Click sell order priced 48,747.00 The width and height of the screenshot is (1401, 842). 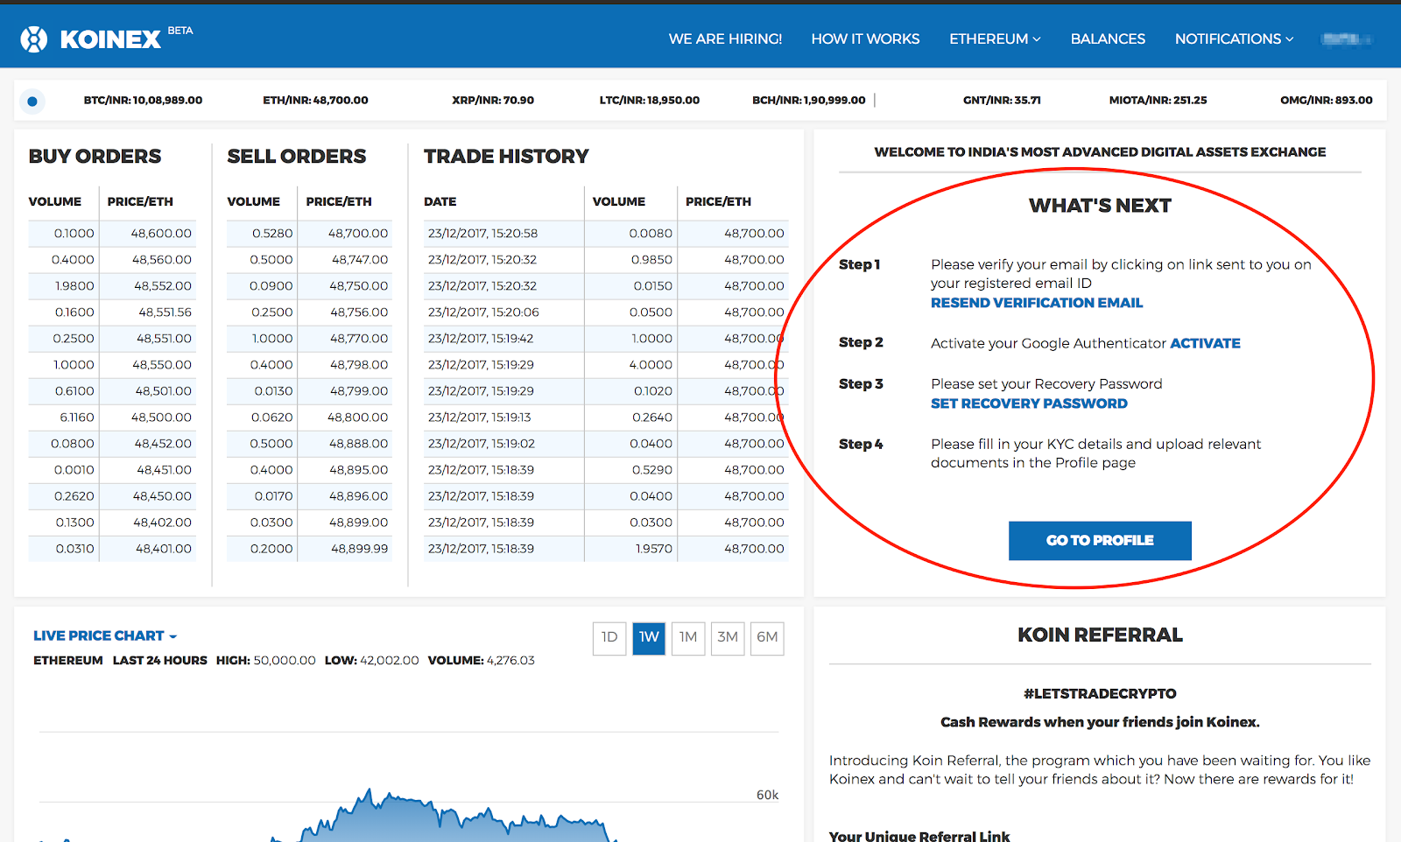point(360,260)
